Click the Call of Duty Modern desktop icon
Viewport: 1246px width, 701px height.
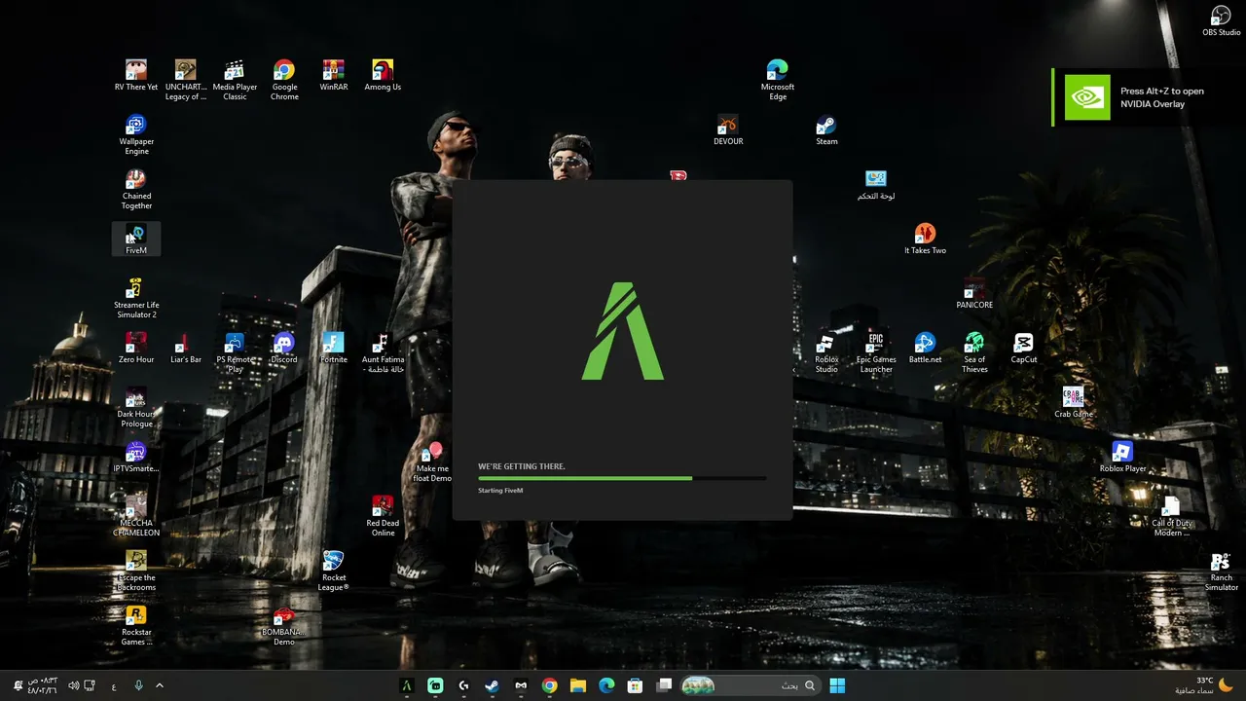1172,516
